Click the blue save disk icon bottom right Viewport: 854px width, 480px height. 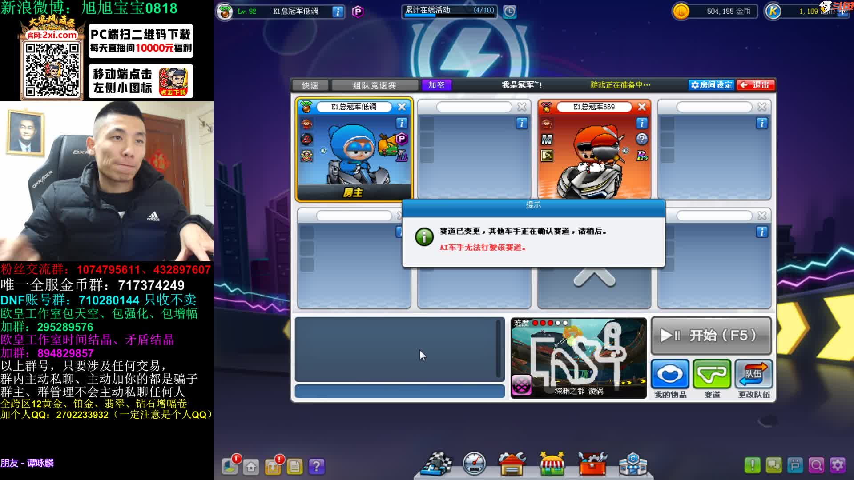pyautogui.click(x=795, y=465)
